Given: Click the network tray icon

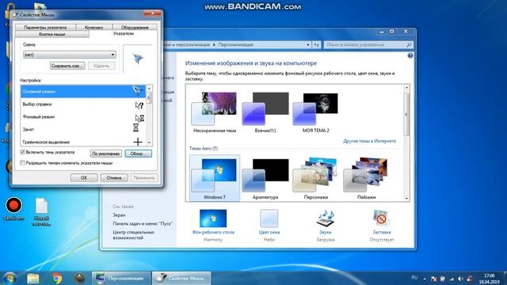Looking at the screenshot, I should click(x=452, y=279).
